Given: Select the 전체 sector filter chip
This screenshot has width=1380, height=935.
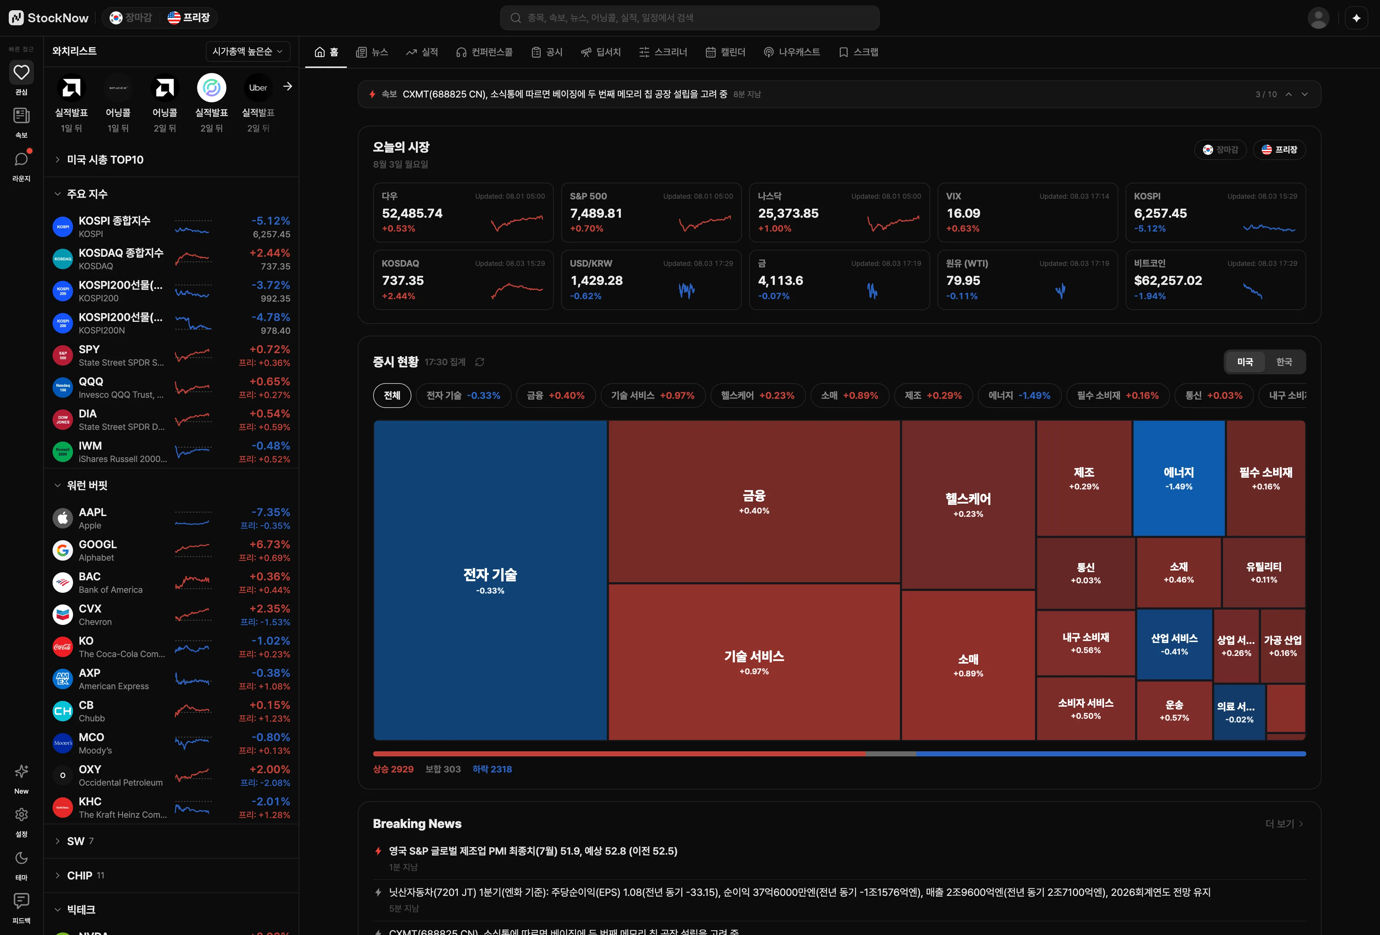Looking at the screenshot, I should point(392,396).
